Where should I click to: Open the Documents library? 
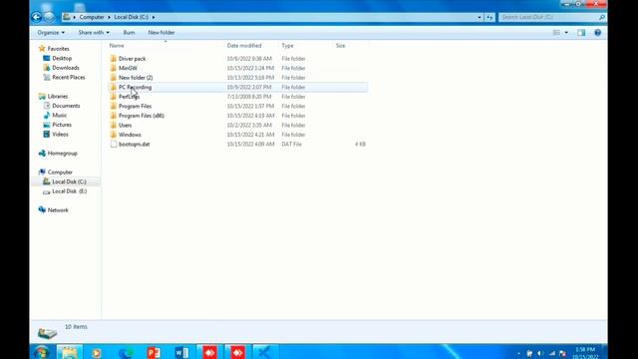pyautogui.click(x=66, y=106)
